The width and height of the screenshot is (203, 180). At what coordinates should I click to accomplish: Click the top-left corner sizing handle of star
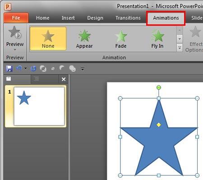pos(120,98)
